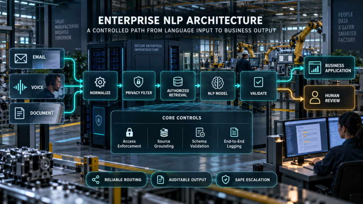Select the VOICE input card
This screenshot has width=363, height=204.
[37, 86]
